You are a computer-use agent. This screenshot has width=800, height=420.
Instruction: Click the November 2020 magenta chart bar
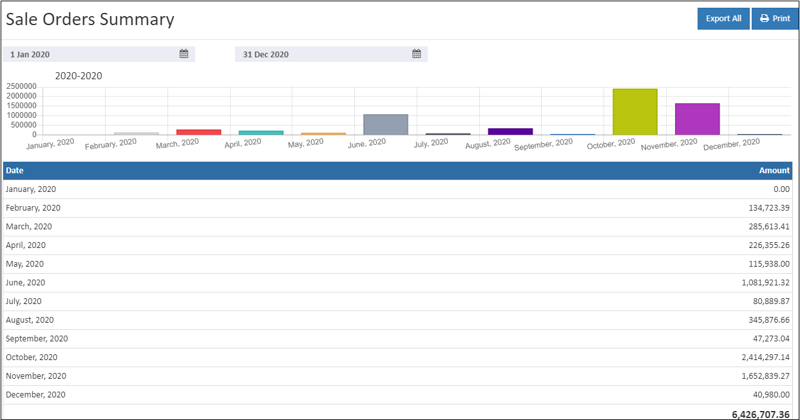[x=698, y=119]
